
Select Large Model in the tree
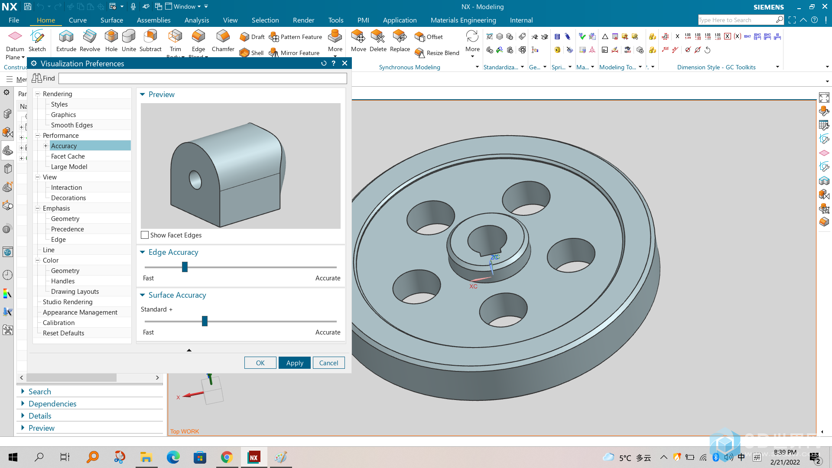point(69,166)
